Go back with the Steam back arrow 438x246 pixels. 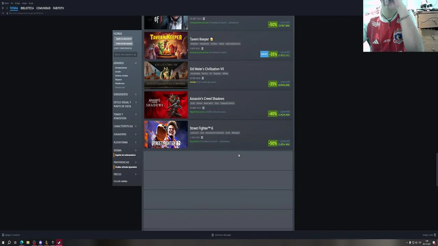pyautogui.click(x=3, y=8)
